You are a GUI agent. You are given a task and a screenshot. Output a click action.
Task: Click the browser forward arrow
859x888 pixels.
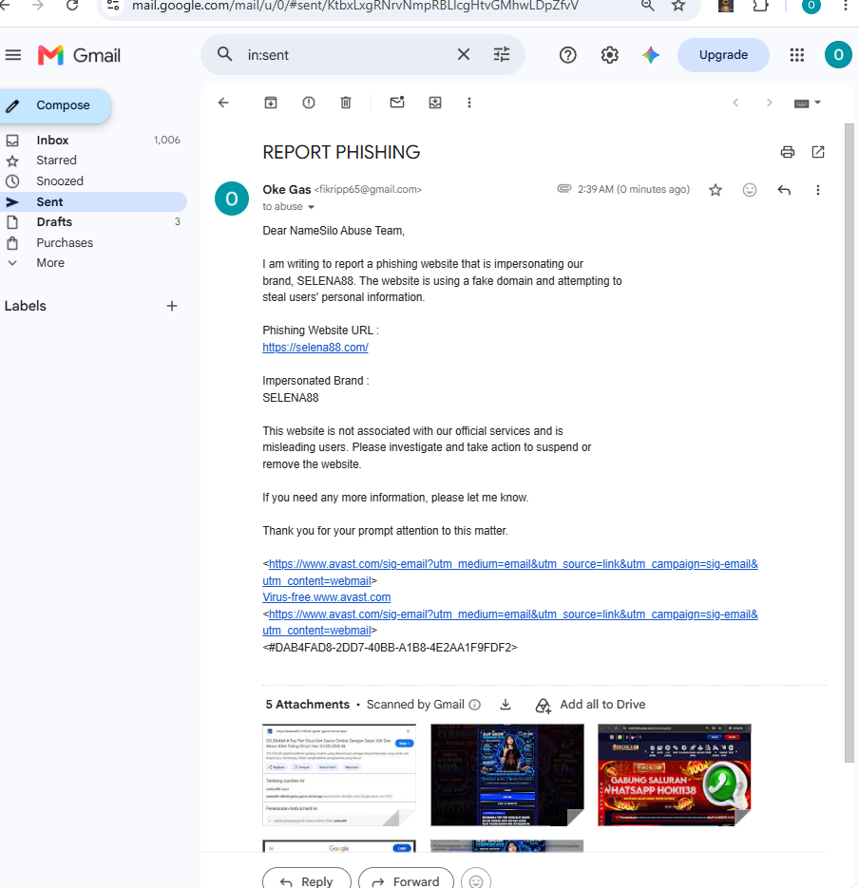(38, 5)
